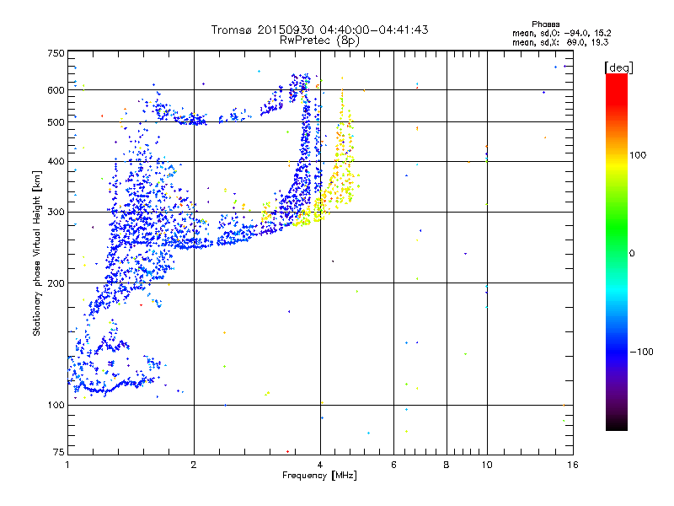Click the colorbar tick label '0'
Viewport: 674px width, 506px height.
[x=632, y=254]
